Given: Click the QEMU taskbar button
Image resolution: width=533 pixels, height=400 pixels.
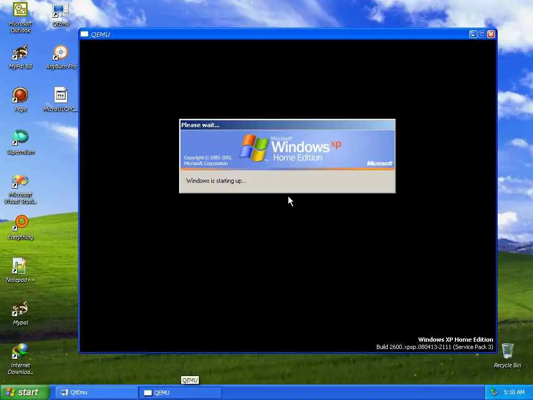Looking at the screenshot, I should point(180,393).
